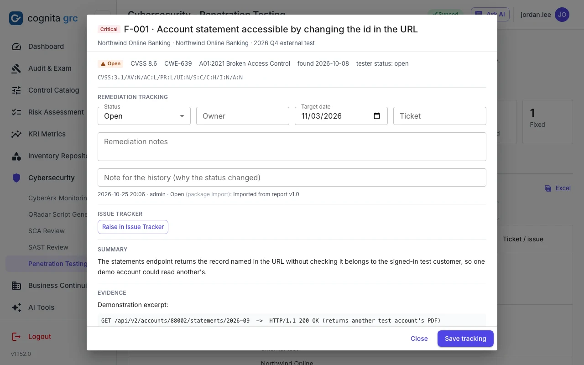Click the Ask AI chat icon
584x365 pixels.
(479, 14)
